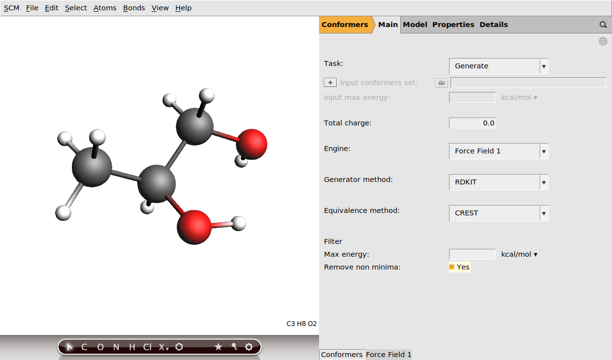
Task: Open the structures star tool
Action: 218,347
